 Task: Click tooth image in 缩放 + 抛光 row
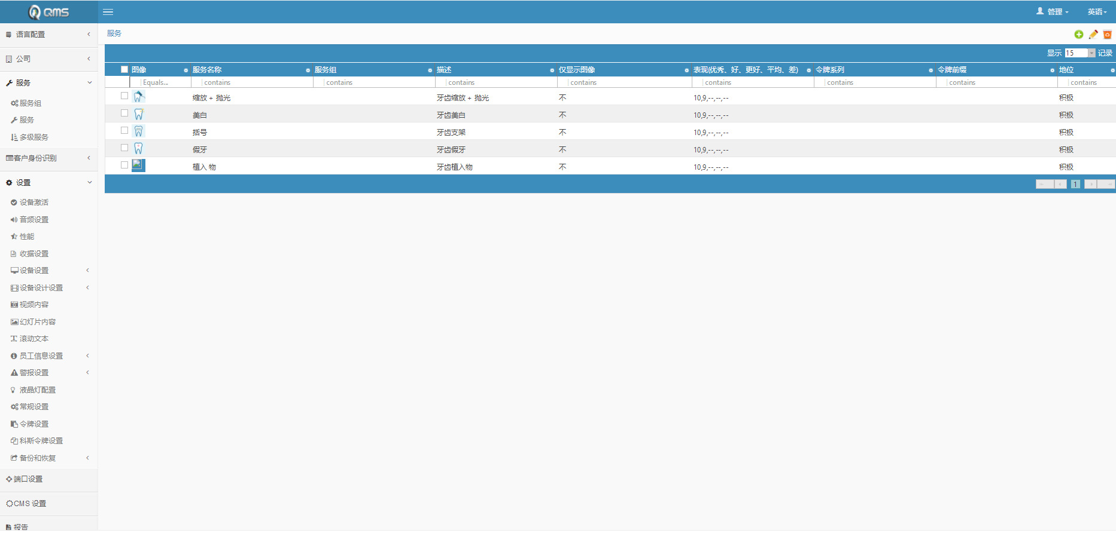(x=139, y=96)
